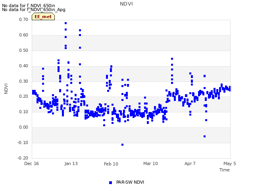Click the highest data point near 0.68

click(x=65, y=23)
